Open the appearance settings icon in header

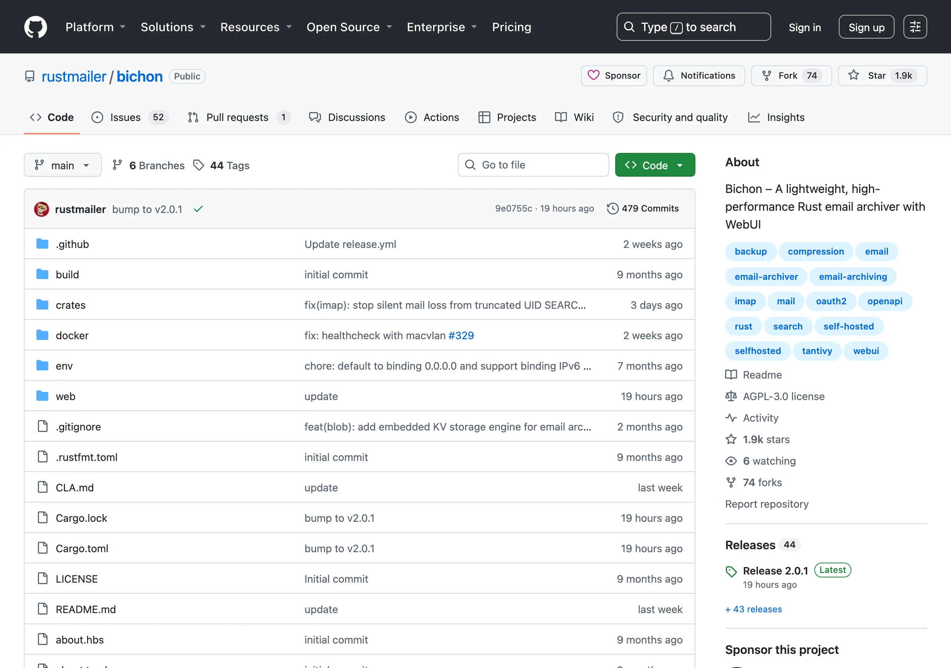915,27
